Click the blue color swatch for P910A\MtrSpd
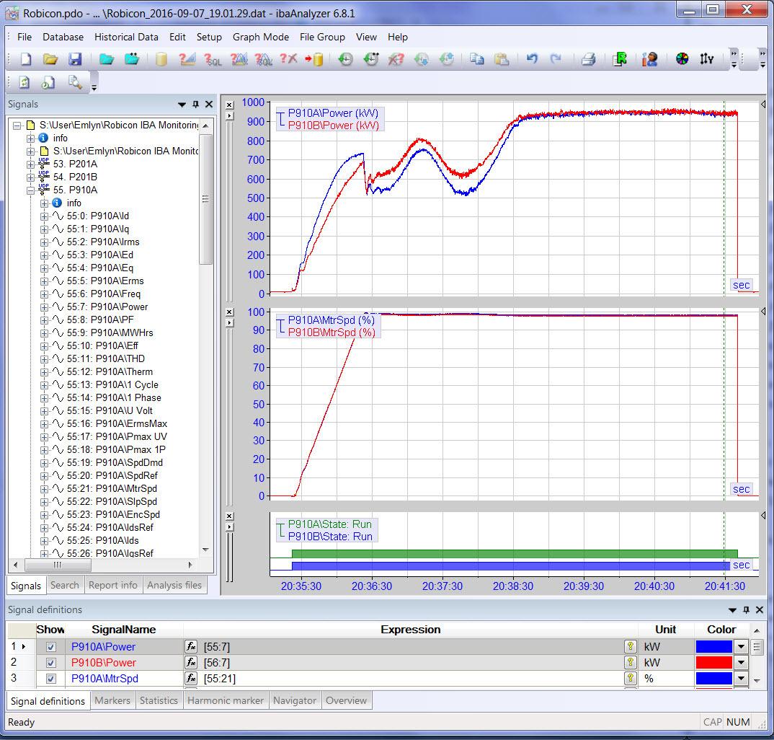774x740 pixels. (713, 678)
